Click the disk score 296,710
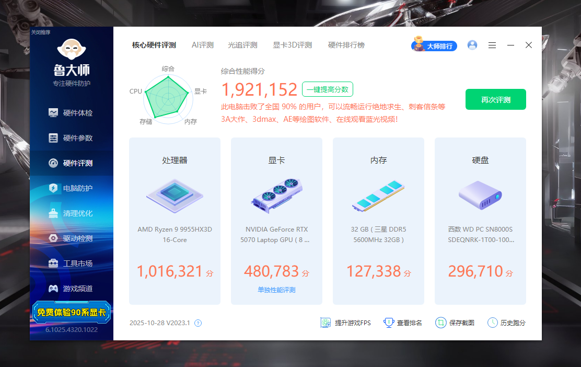Viewport: 581px width, 367px height. [x=475, y=271]
